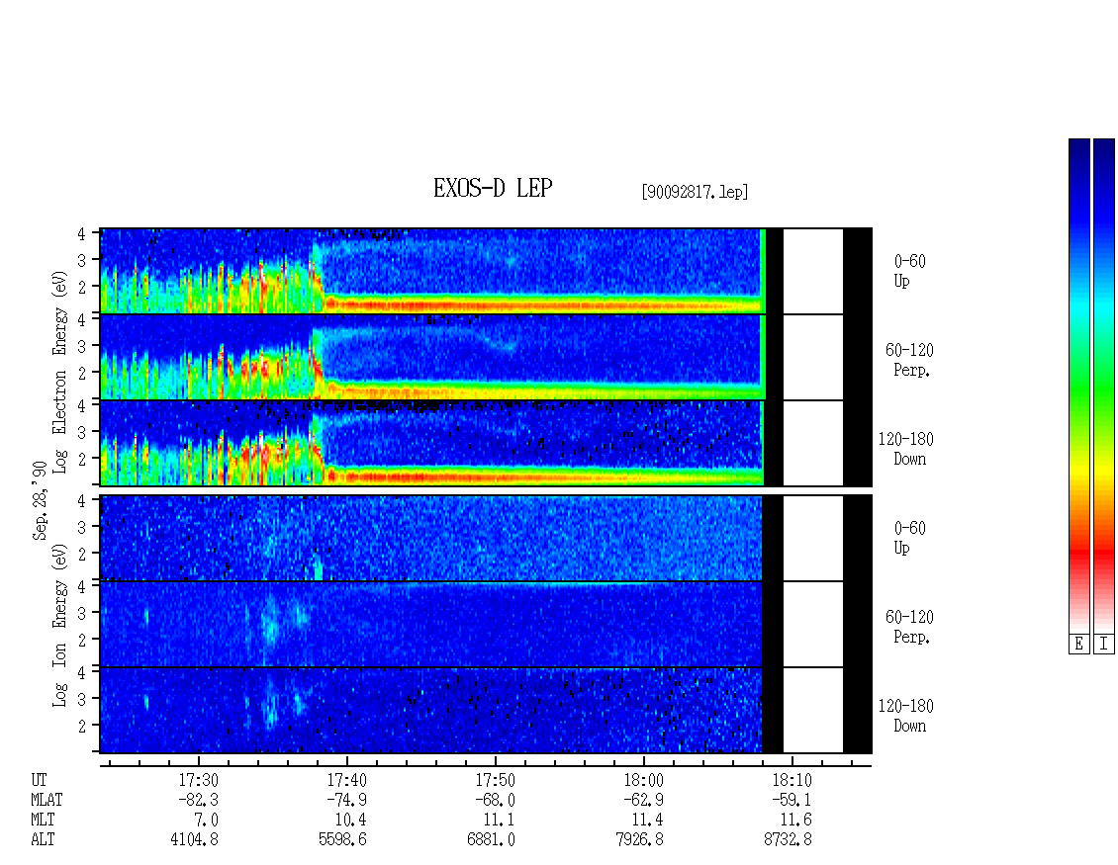This screenshot has width=1118, height=865.
Task: Click the UT row label
Action: 39,780
